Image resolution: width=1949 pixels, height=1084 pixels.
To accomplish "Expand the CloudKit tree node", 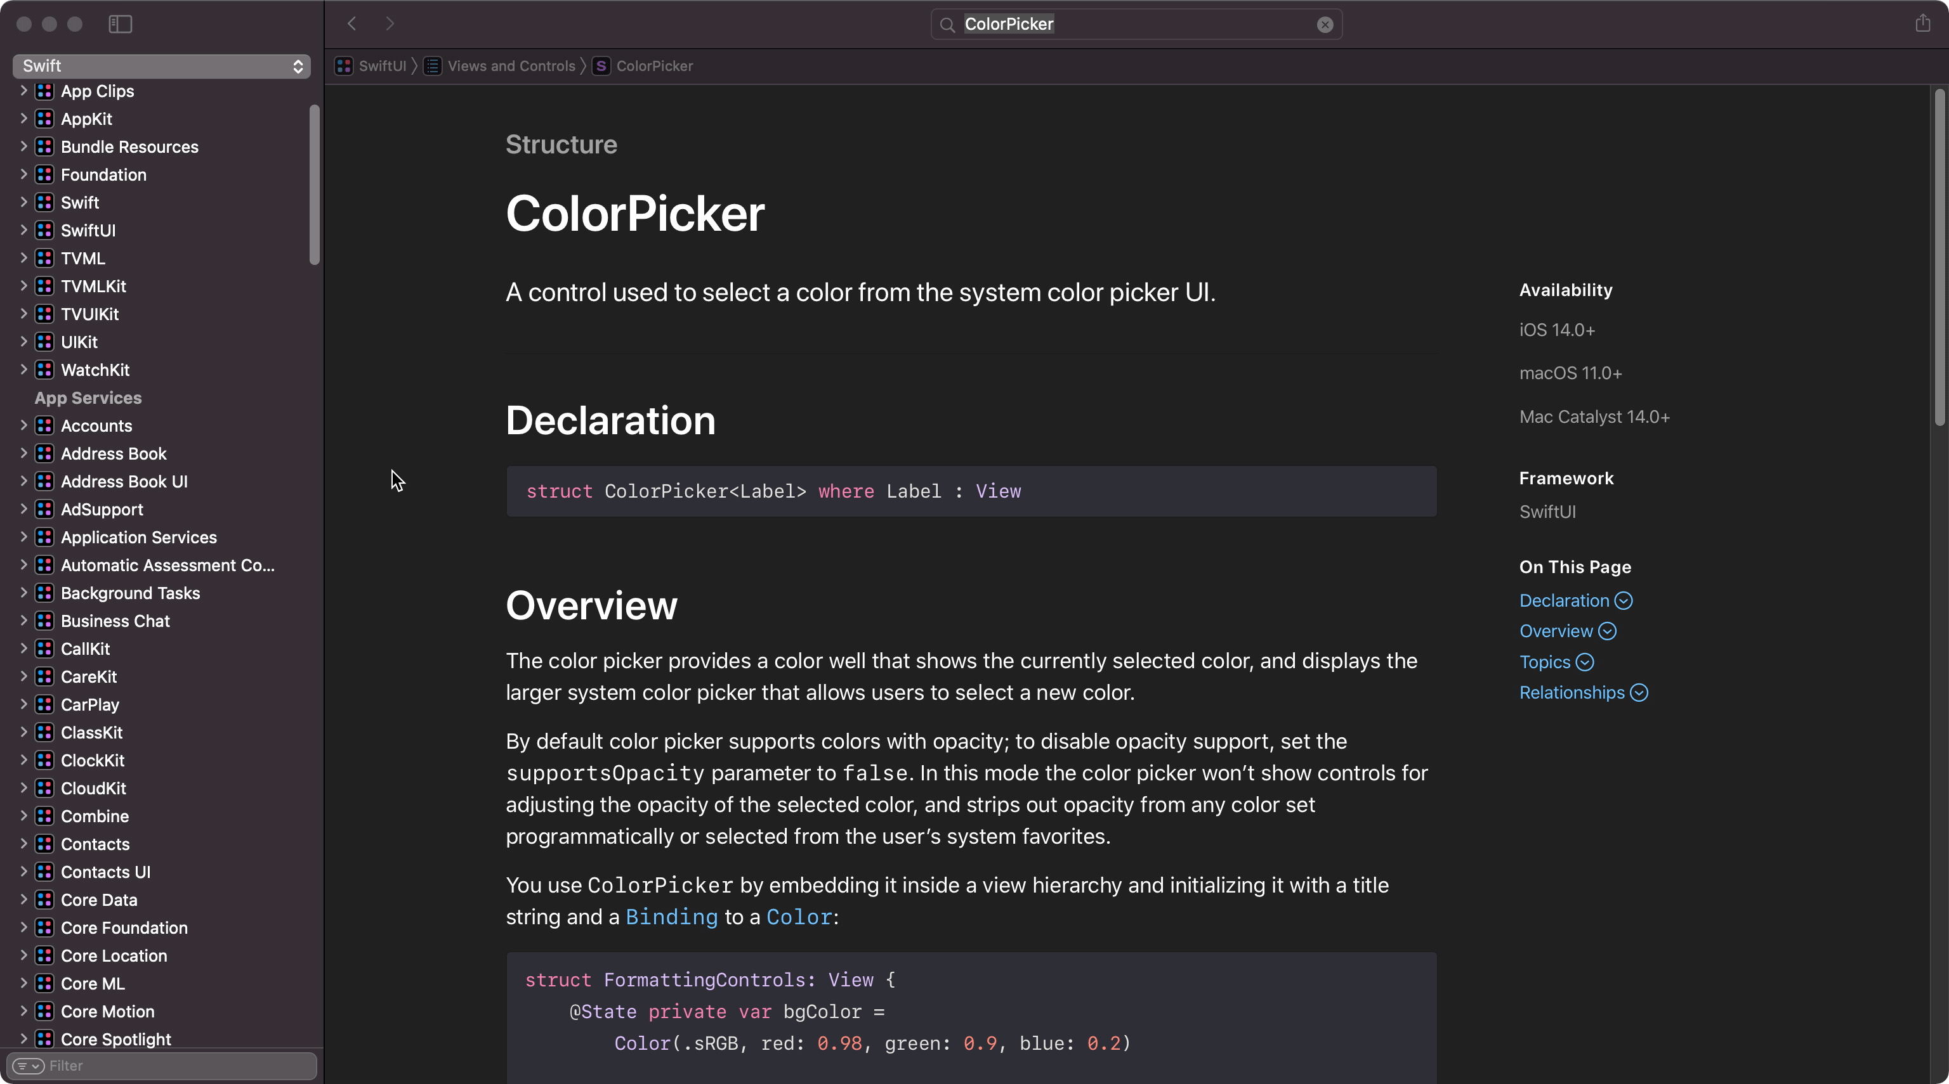I will tap(23, 789).
